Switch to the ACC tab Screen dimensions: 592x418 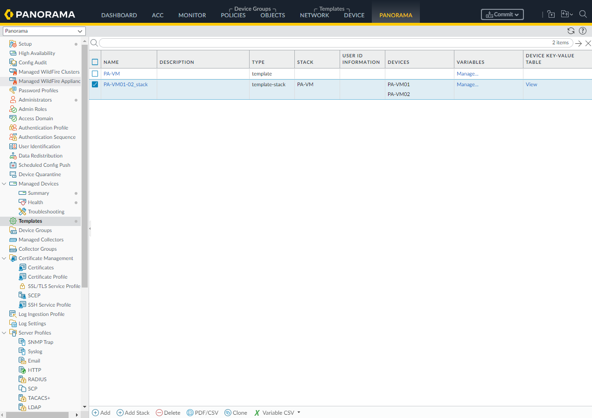(x=158, y=15)
